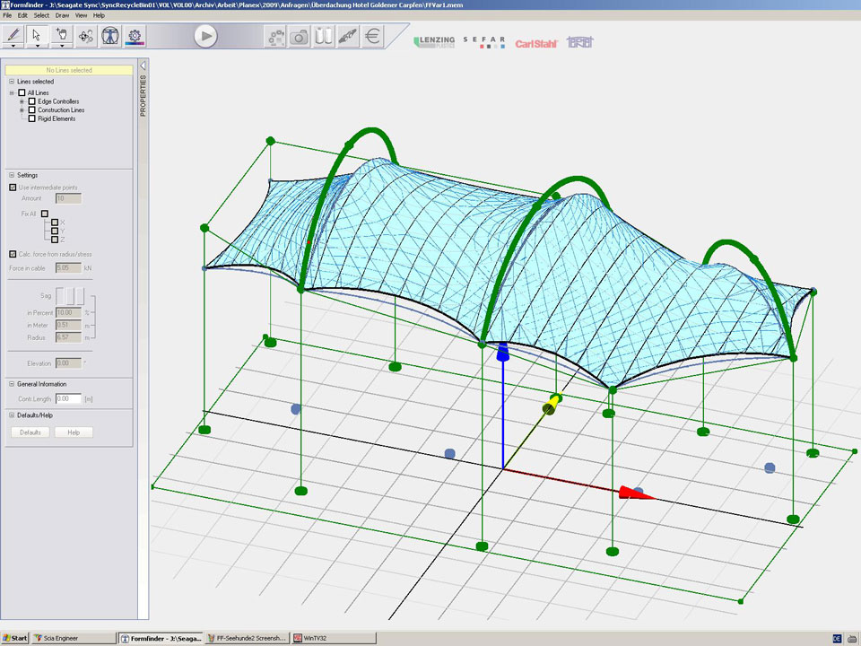Click the Contr. Length input field
The height and width of the screenshot is (646, 861).
68,398
